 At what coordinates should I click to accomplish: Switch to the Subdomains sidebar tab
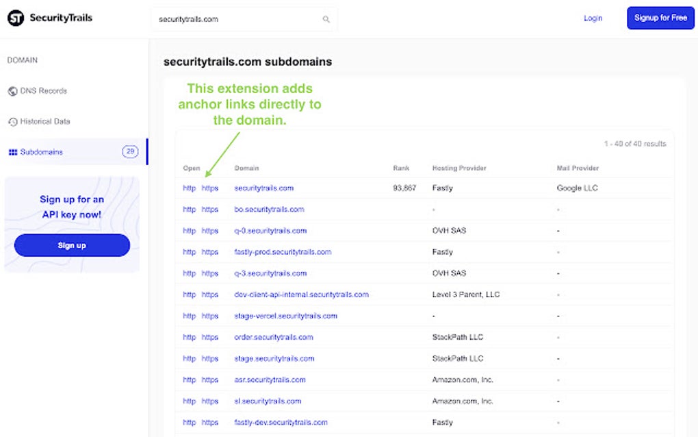(41, 152)
